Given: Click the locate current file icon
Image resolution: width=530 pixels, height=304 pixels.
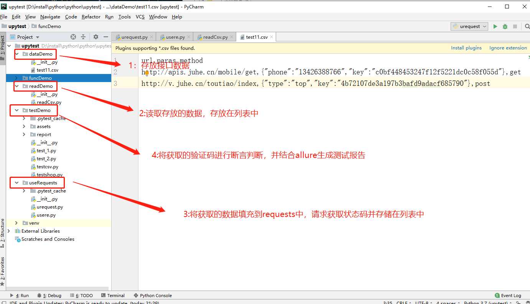Looking at the screenshot, I should (73, 37).
